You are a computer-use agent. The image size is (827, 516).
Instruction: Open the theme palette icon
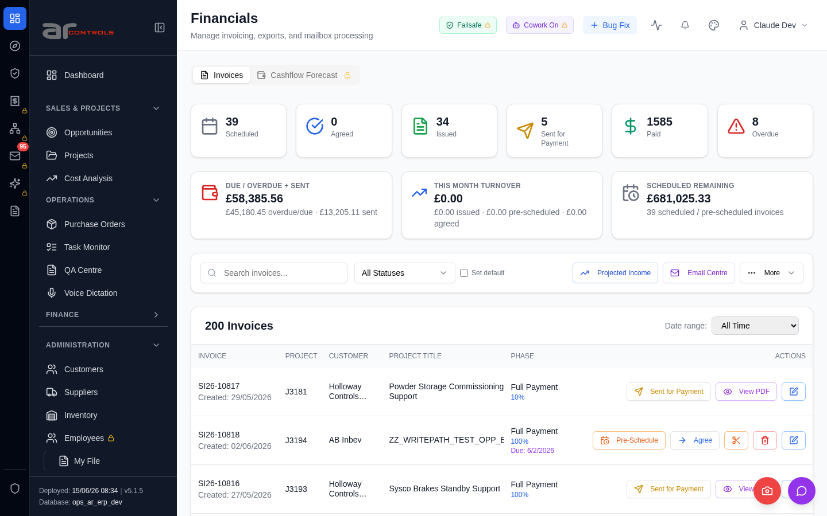tap(714, 25)
